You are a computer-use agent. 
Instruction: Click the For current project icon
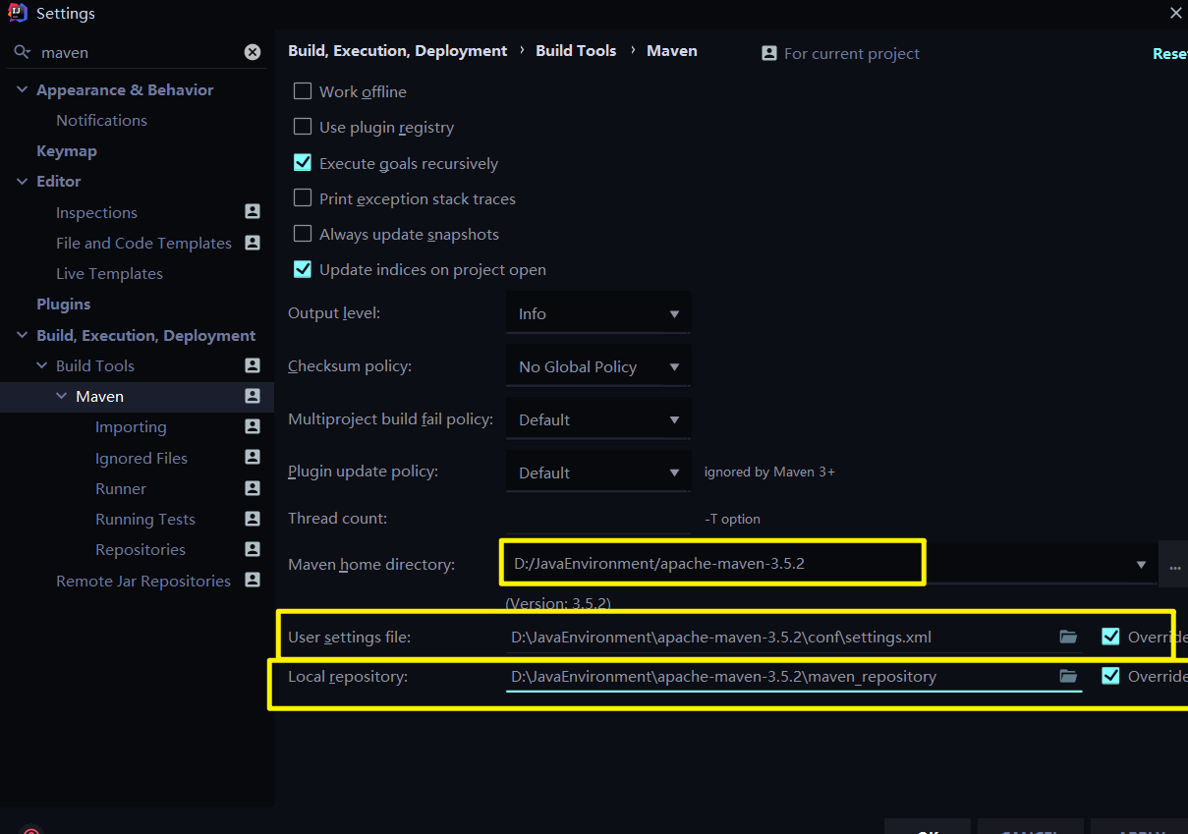tap(769, 53)
